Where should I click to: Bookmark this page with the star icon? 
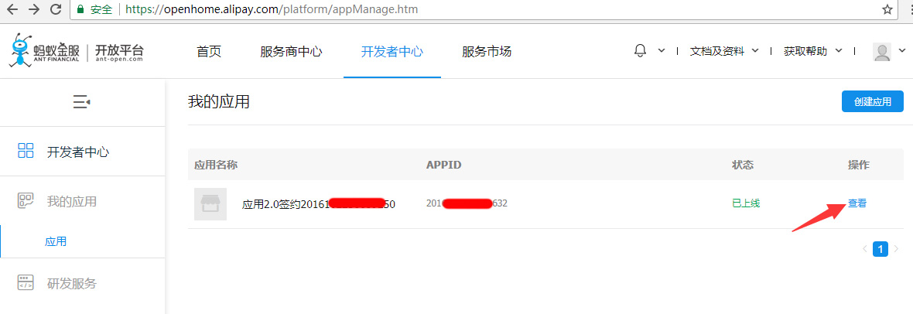coord(887,9)
